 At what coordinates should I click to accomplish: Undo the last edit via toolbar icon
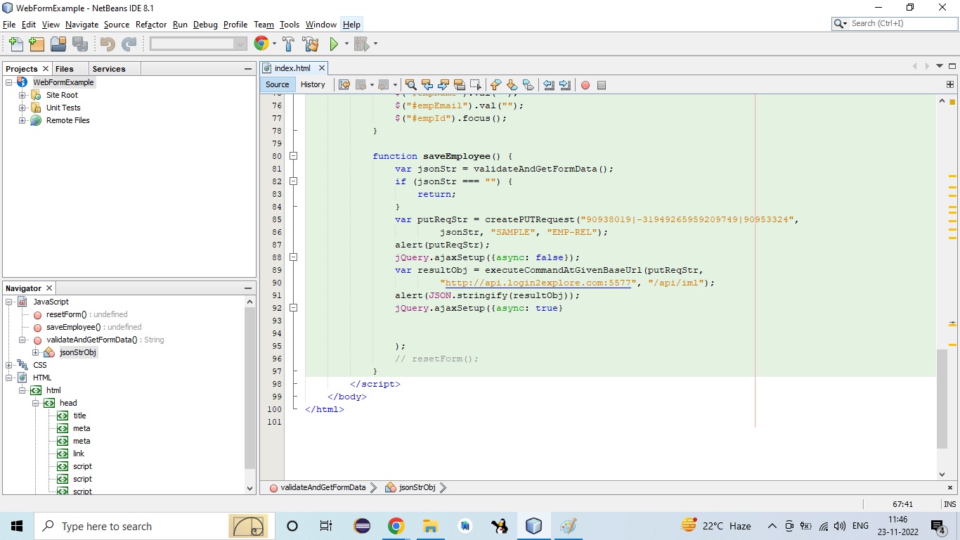105,44
